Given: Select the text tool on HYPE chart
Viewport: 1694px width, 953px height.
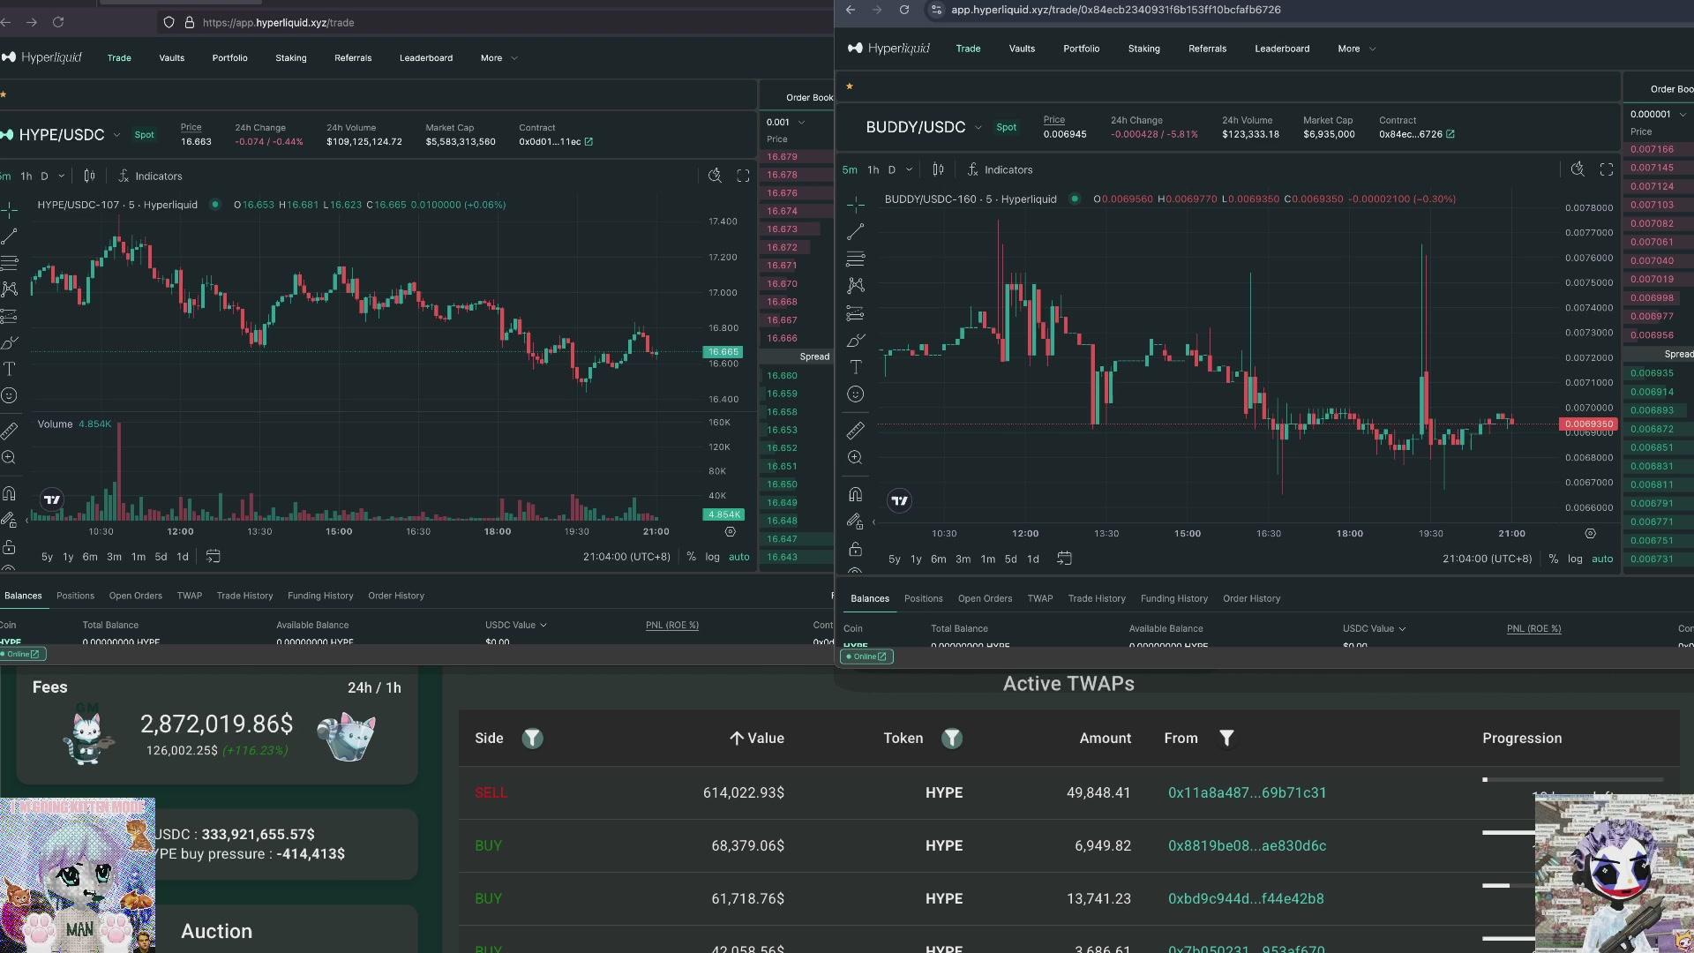Looking at the screenshot, I should 9,369.
